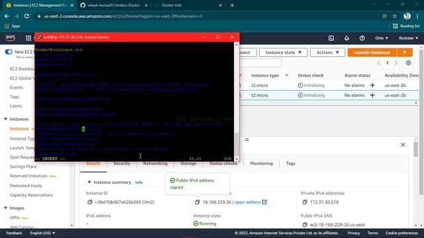424x238 pixels.
Task: Open Reserved Instances in sidebar
Action: [28, 176]
